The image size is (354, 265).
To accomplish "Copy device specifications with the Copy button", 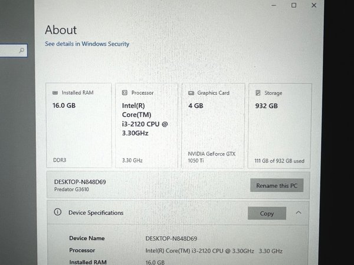I will tap(267, 213).
